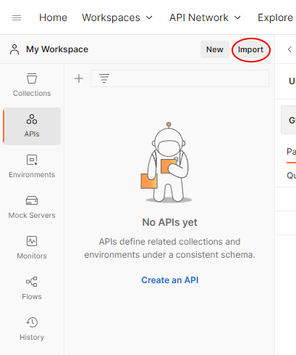This screenshot has height=355, width=296.
Task: Click the Import button
Action: click(x=250, y=49)
